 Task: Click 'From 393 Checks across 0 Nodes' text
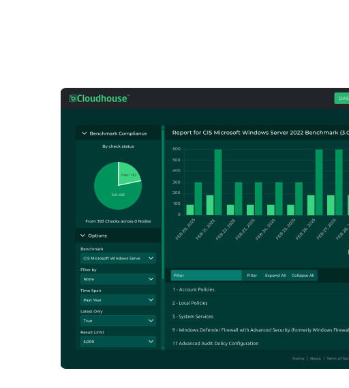click(x=118, y=221)
